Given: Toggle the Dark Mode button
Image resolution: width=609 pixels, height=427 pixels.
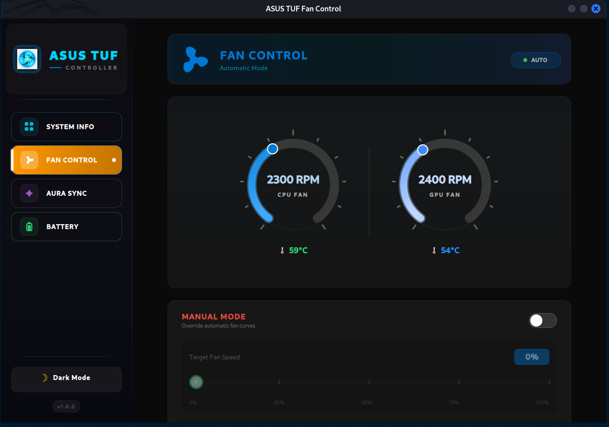Looking at the screenshot, I should (x=67, y=380).
